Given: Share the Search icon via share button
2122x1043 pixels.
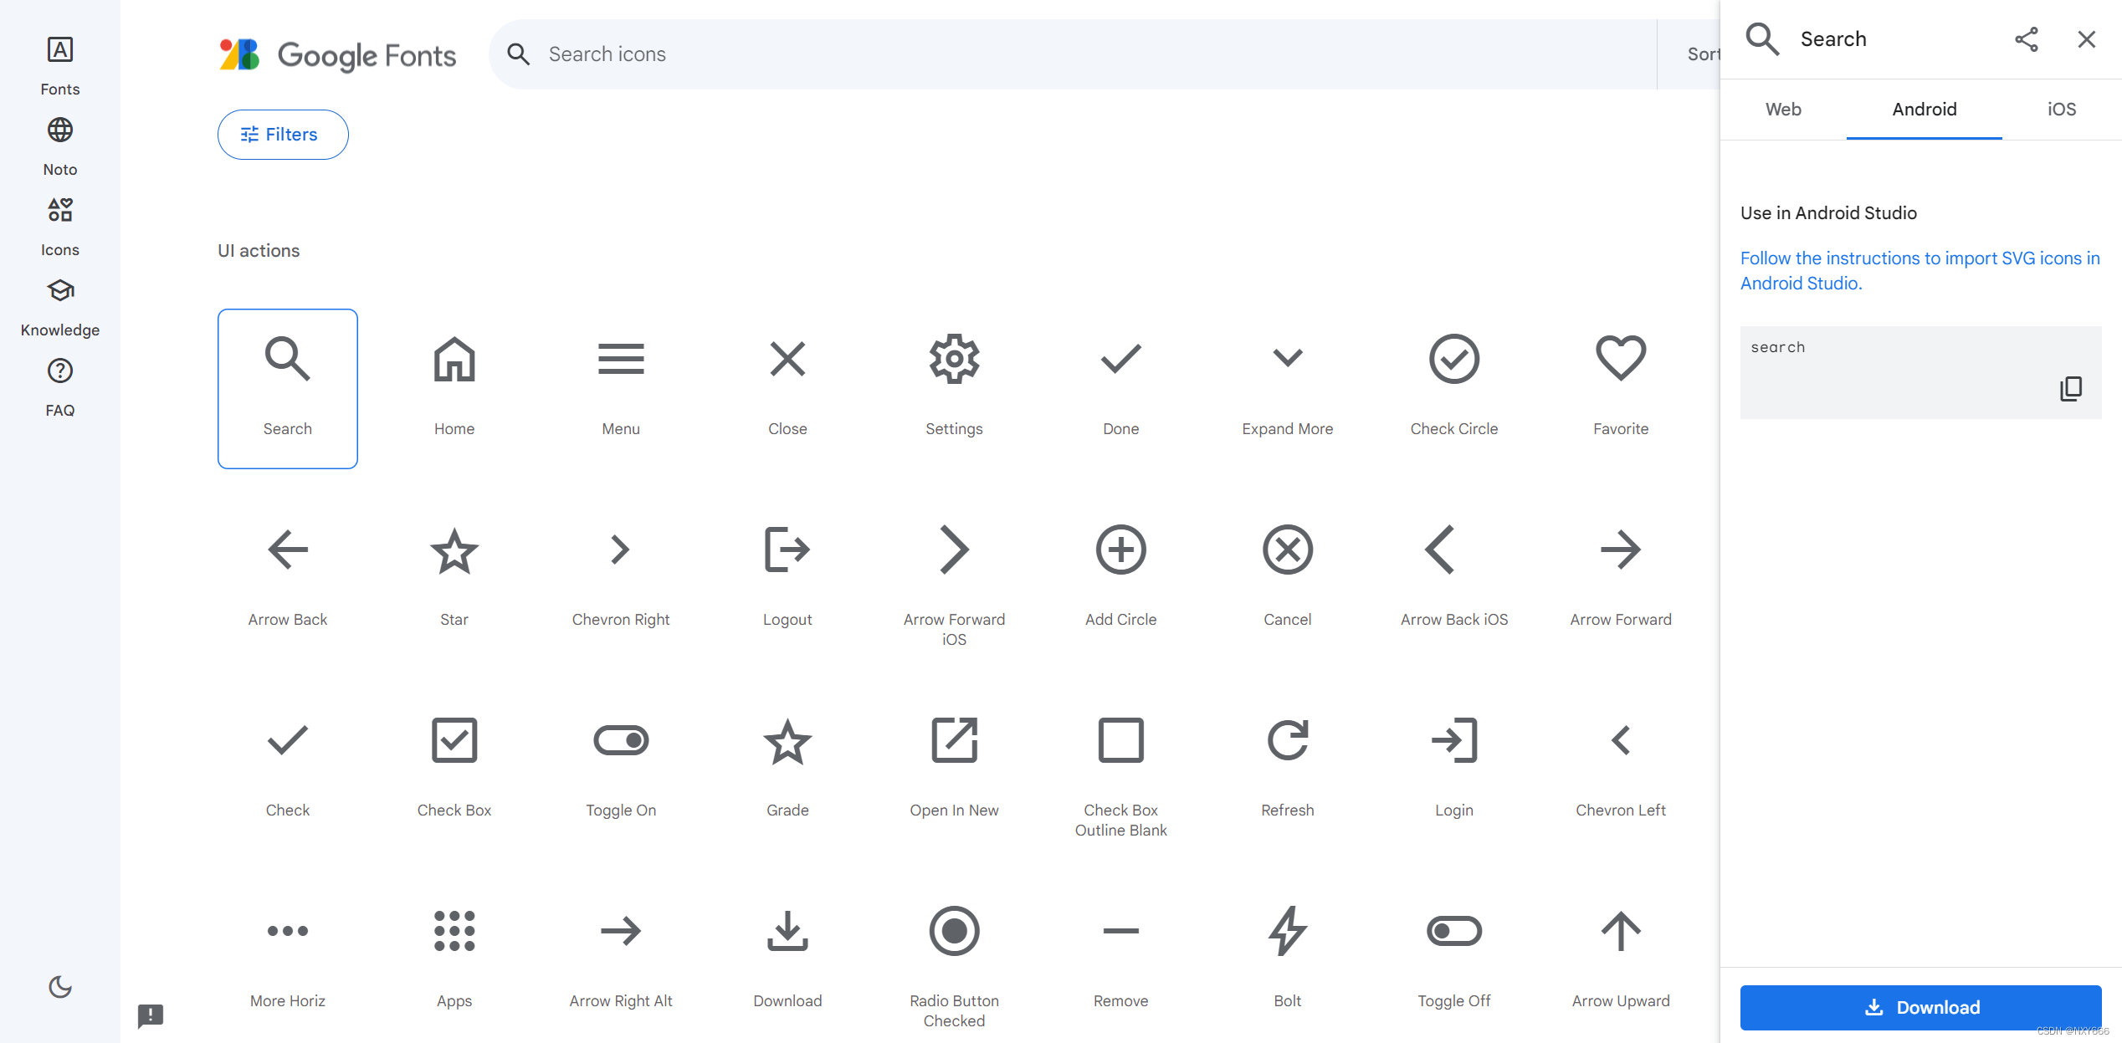Looking at the screenshot, I should click(x=2027, y=38).
